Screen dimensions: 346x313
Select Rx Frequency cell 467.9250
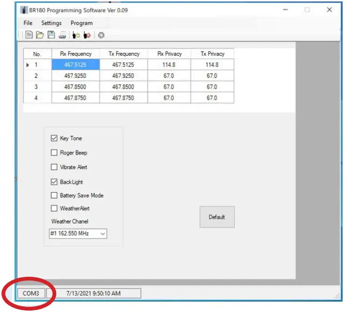[x=76, y=76]
